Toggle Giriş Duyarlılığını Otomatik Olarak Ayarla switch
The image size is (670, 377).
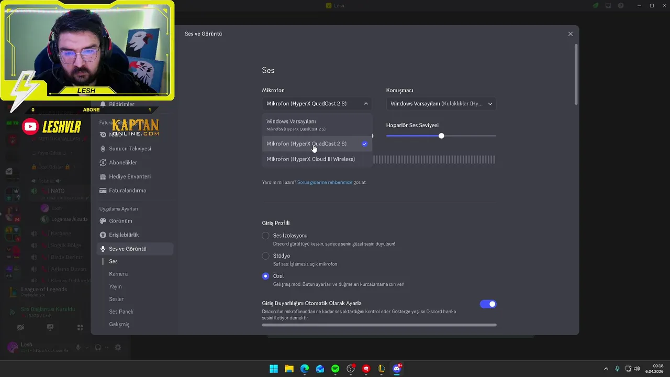coord(488,304)
